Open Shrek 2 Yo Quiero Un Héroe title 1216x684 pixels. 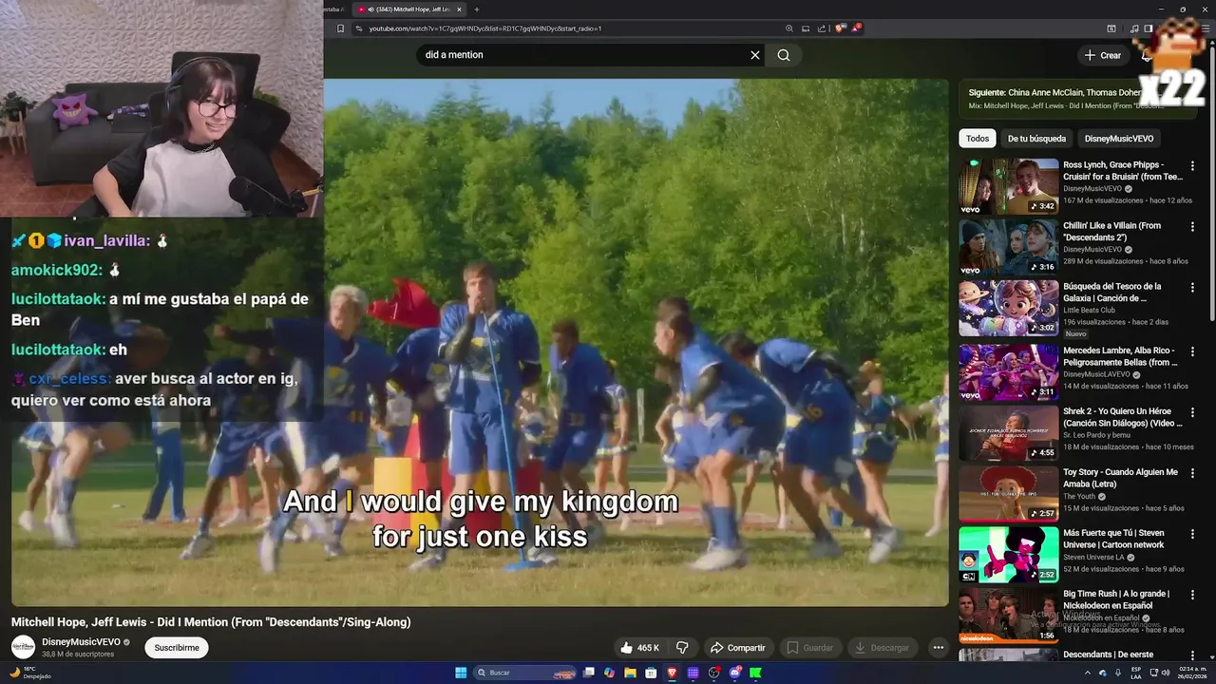click(x=1122, y=417)
